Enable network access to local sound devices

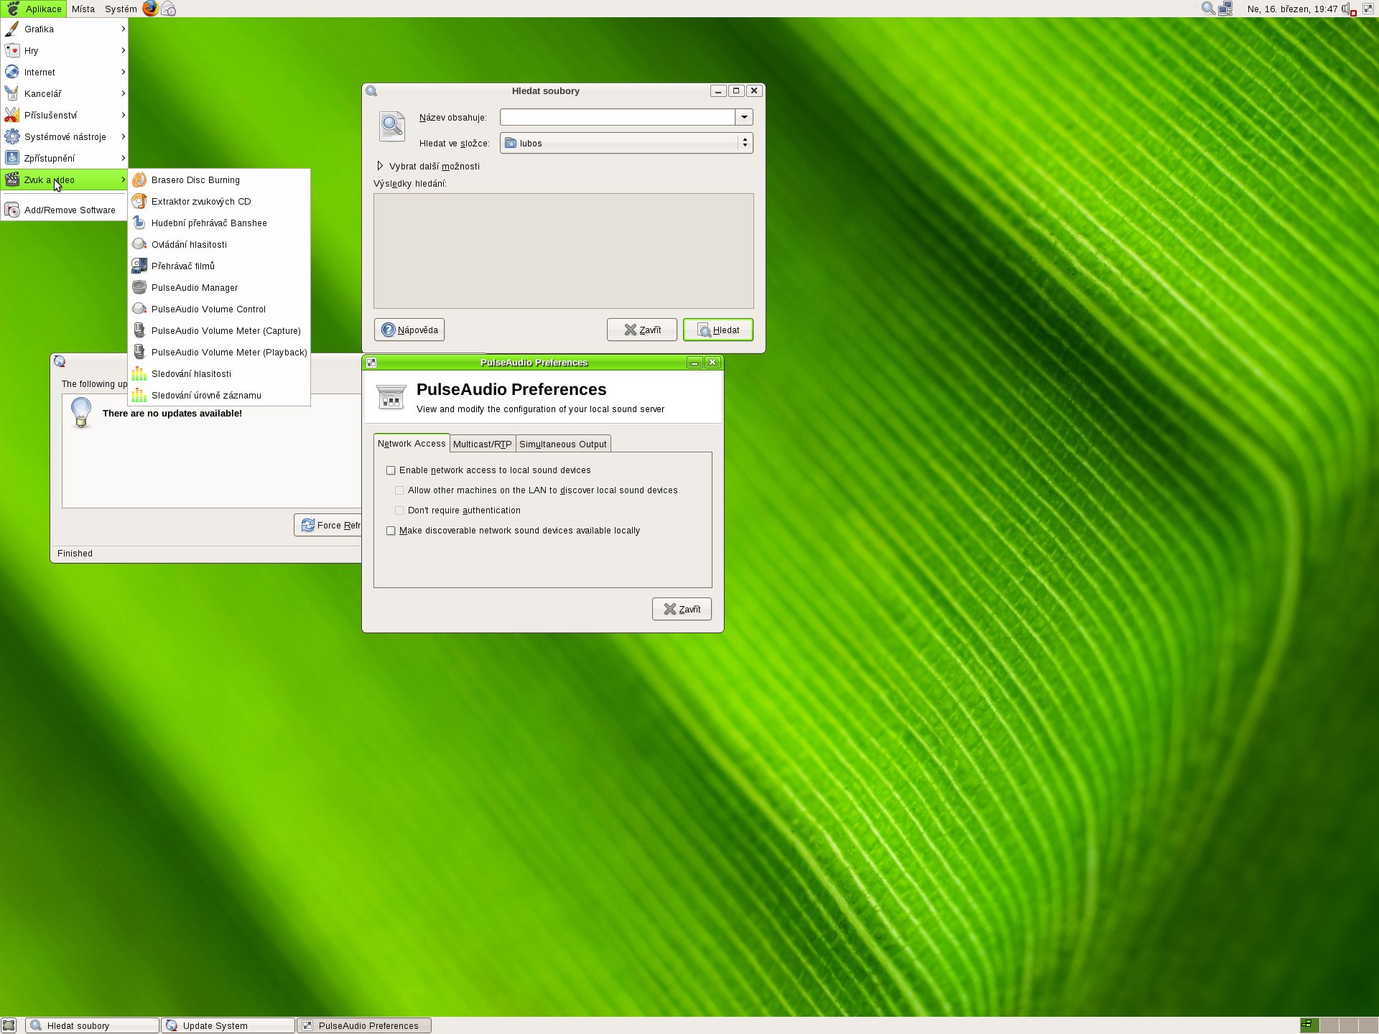pos(391,470)
